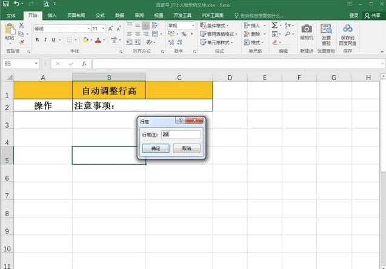The width and height of the screenshot is (386, 269).
Task: Click the AutoSum sigma icon
Action: (x=275, y=25)
